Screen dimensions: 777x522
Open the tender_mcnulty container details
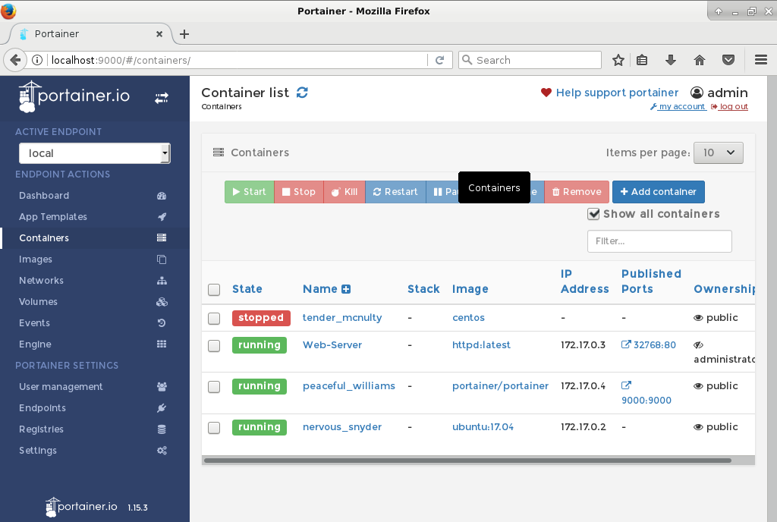click(342, 318)
